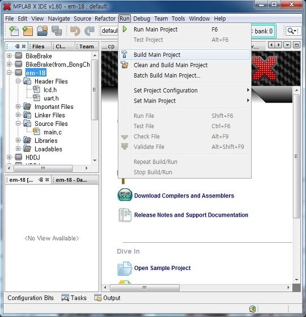Click the lcd.h file icon
306x317 pixels.
[36, 89]
